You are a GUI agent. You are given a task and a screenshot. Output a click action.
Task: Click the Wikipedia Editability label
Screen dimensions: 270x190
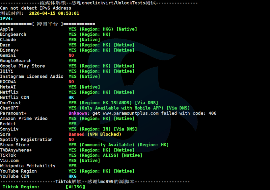click(x=28, y=166)
